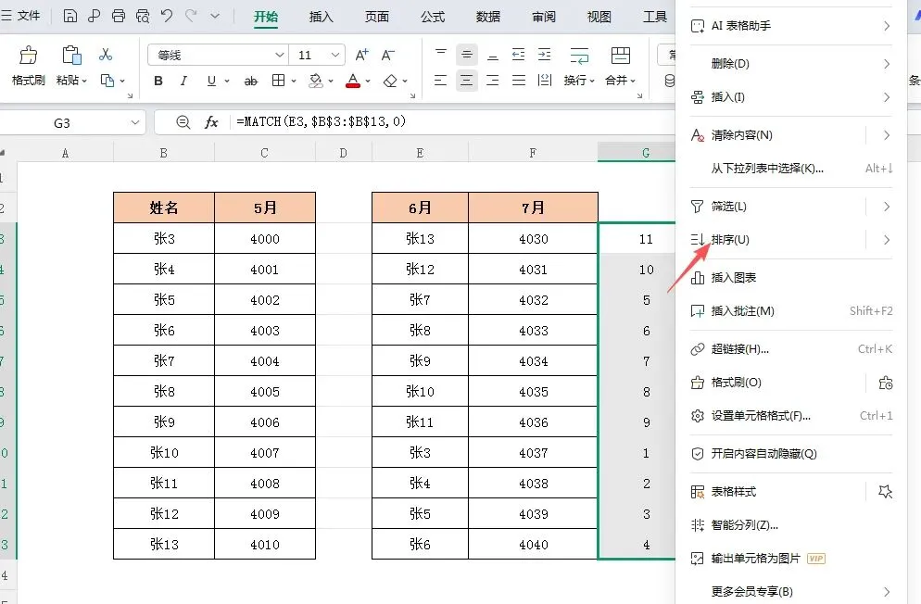Open the font name dropdown (等线)
This screenshot has width=921, height=604.
pyautogui.click(x=280, y=56)
